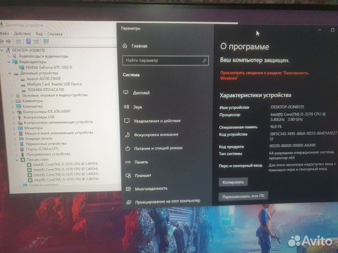
Task: Click the monitor scan icon in Device Manager toolbar
Action: point(46,42)
